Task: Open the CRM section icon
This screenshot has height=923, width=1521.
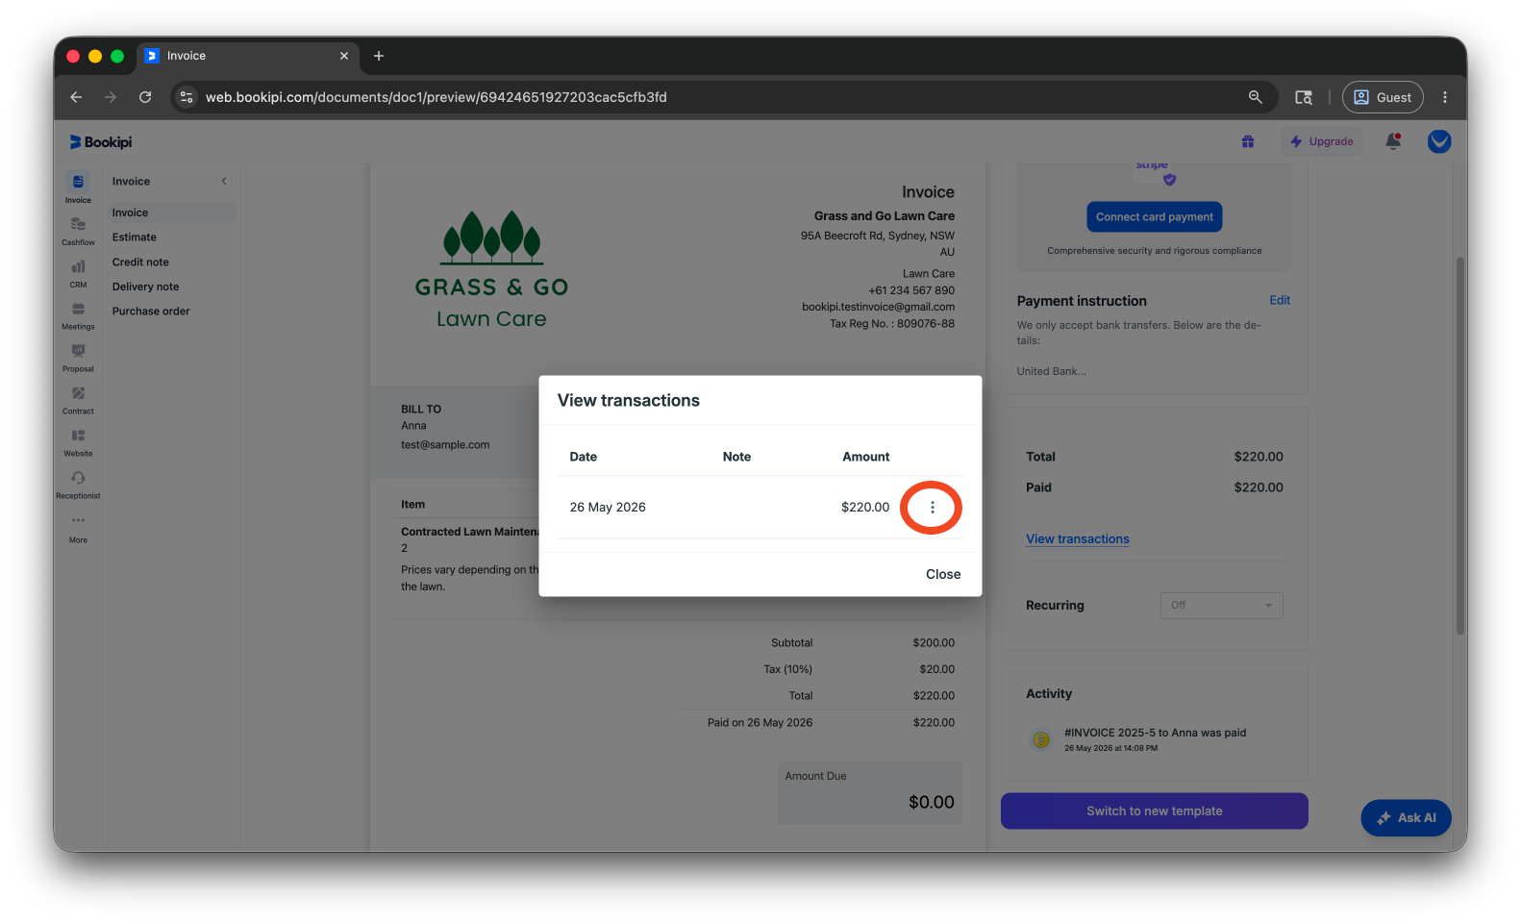Action: 78,272
